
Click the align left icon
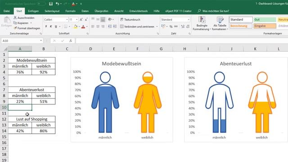tap(93, 27)
